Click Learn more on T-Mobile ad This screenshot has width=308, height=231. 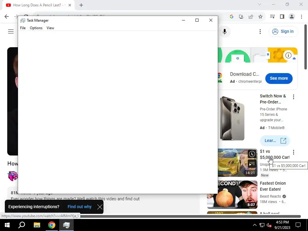(x=275, y=141)
